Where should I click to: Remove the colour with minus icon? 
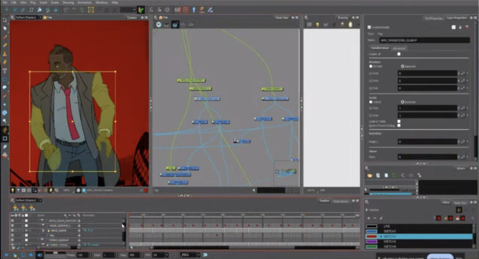375,218
